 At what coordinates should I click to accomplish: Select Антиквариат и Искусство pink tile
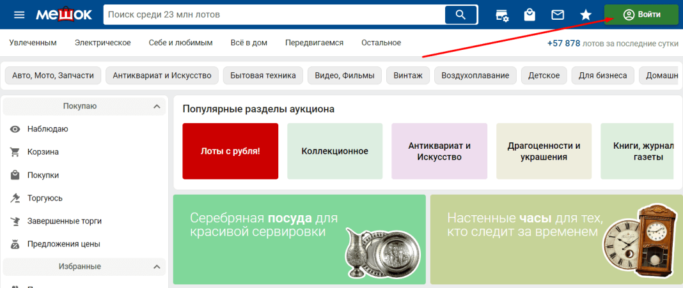pyautogui.click(x=439, y=151)
